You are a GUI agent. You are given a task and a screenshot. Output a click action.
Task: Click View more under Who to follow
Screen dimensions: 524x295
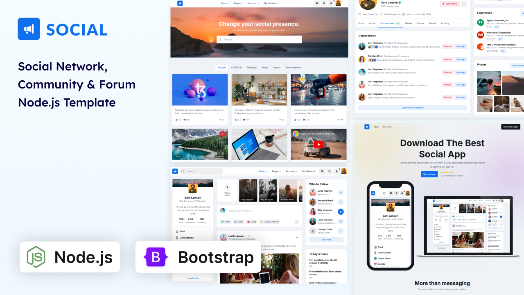[x=326, y=240]
